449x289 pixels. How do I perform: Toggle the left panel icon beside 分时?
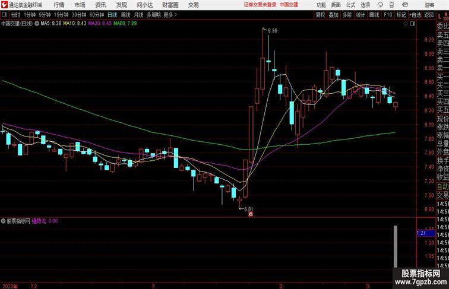click(x=4, y=15)
